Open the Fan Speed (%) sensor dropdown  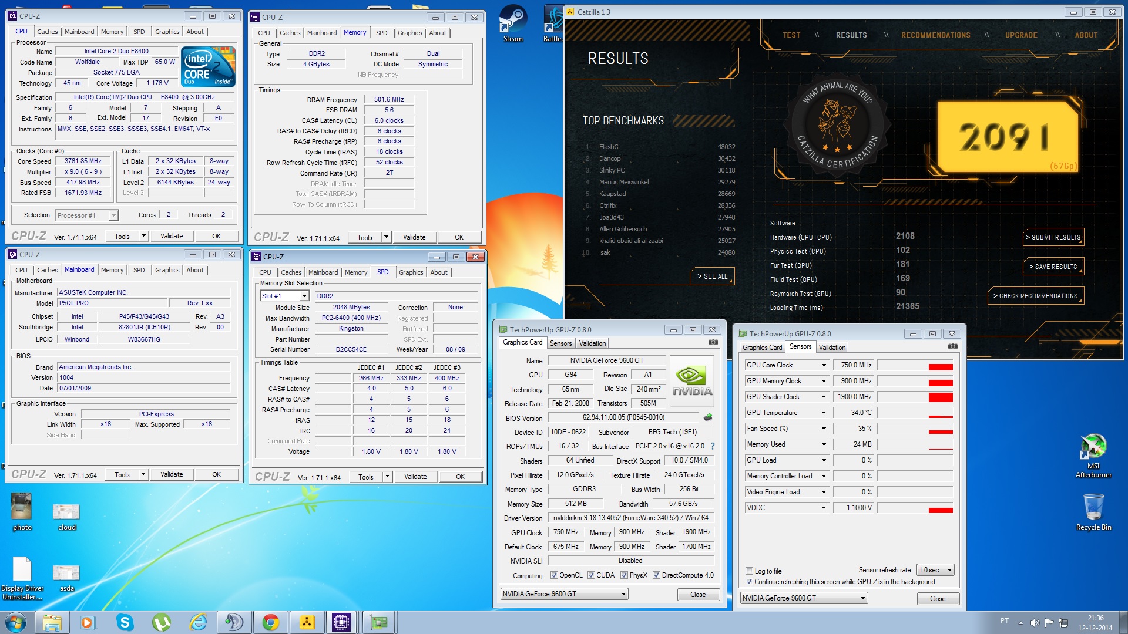coord(824,429)
